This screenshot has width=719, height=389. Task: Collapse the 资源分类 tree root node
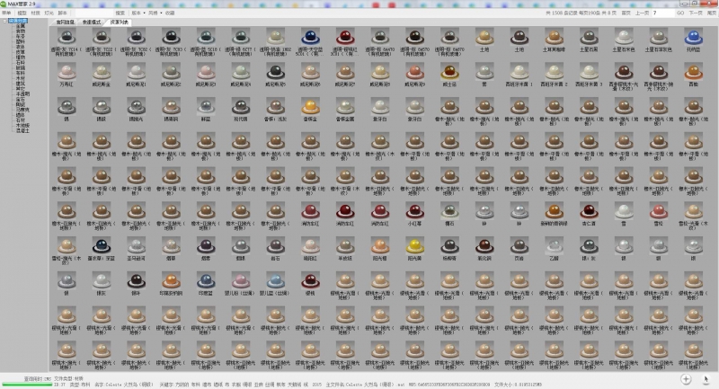(4, 20)
